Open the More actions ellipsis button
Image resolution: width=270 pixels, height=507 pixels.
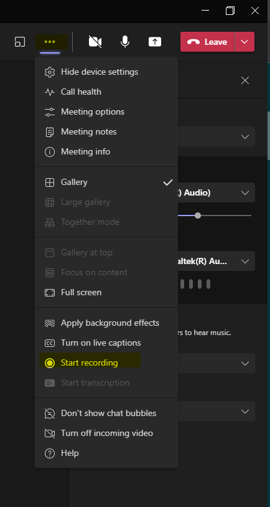pos(50,42)
